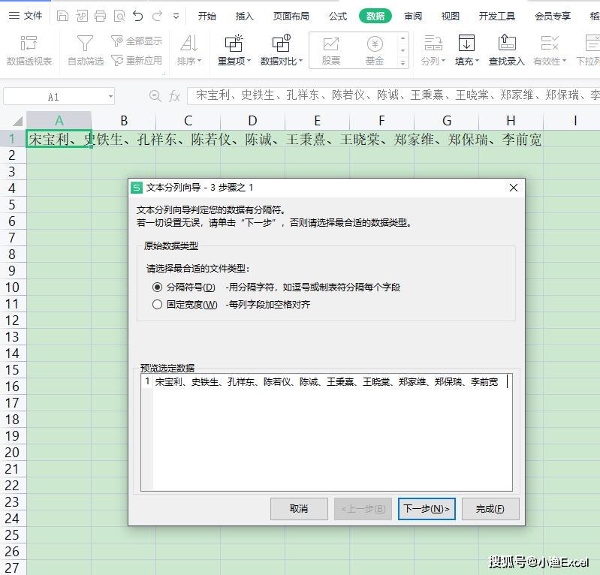
Task: Click data type gallery scroll down arrow
Action: pyautogui.click(x=403, y=50)
